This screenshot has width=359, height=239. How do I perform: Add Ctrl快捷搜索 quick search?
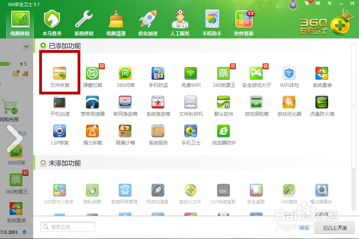coord(223,194)
